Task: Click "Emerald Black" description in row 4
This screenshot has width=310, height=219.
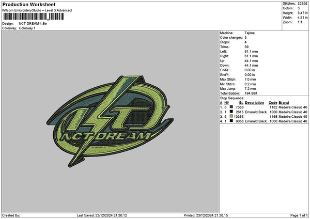Action: point(256,121)
